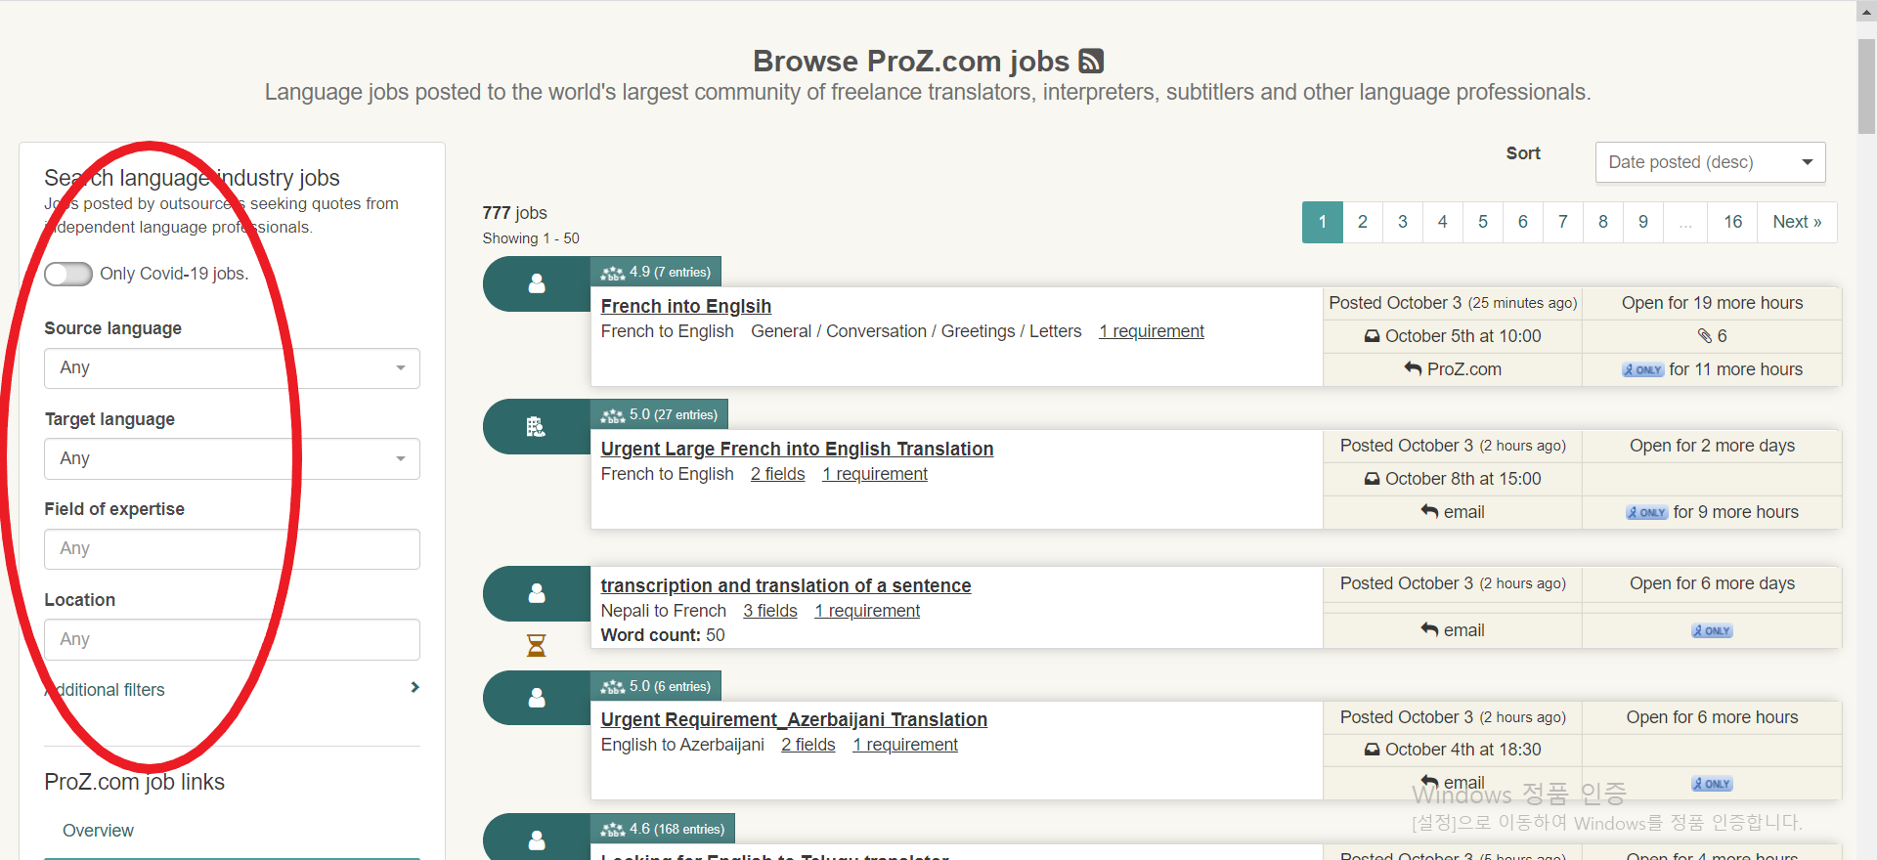
Task: Select page 1 in the pagination
Action: [x=1323, y=223]
